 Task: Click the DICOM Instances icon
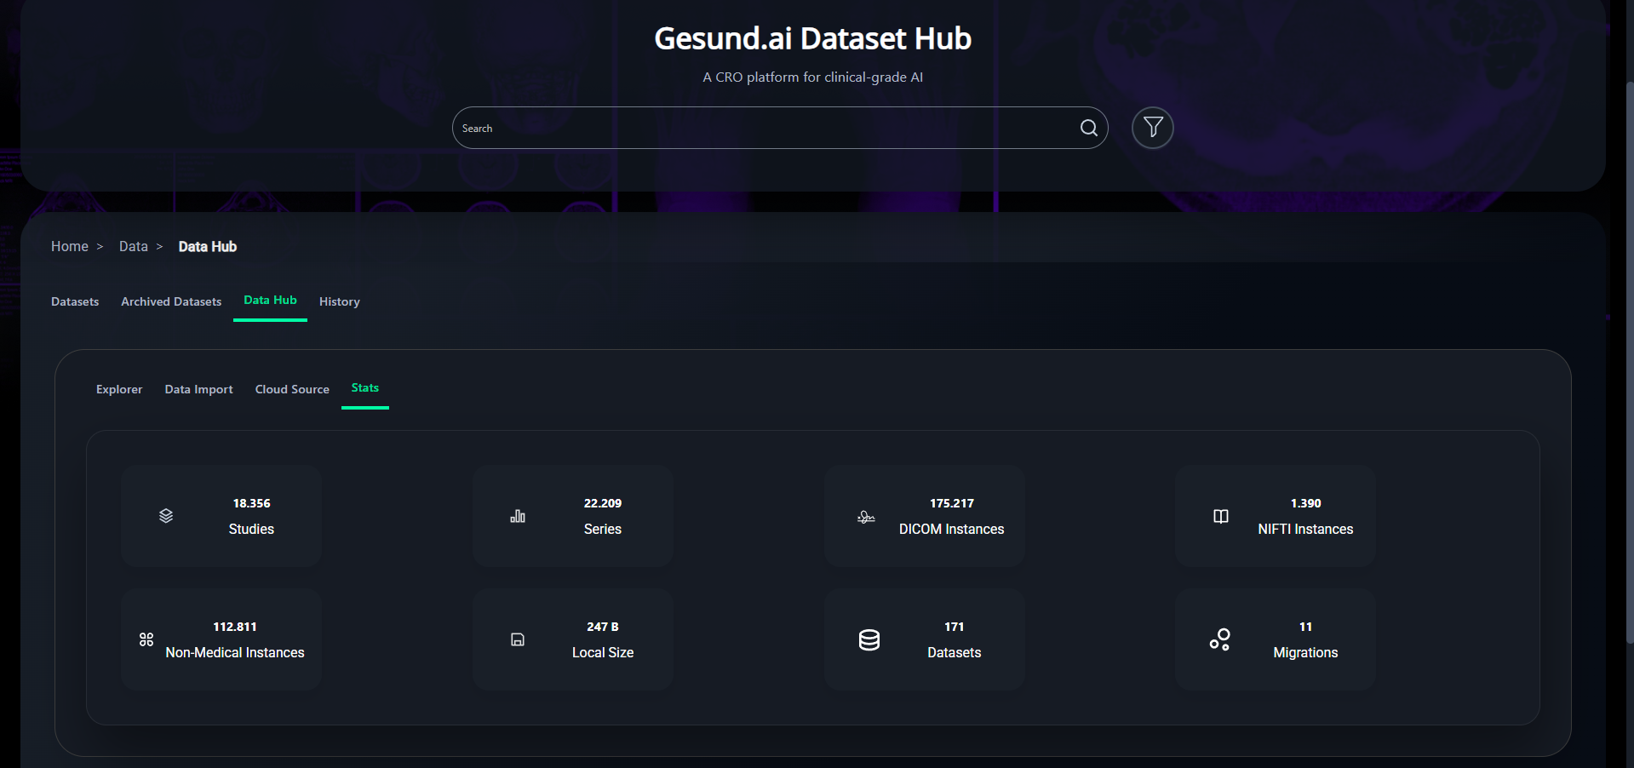tap(866, 517)
